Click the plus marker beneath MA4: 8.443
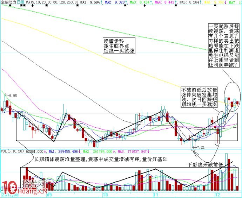This screenshot has width=242, height=198. click(144, 5)
